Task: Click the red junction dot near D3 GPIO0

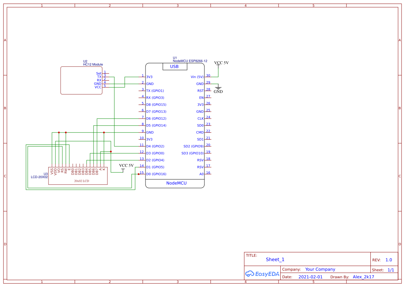Action: (111, 151)
